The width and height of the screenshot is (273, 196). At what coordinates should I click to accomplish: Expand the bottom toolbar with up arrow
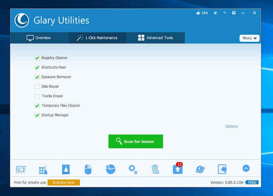[x=246, y=168]
